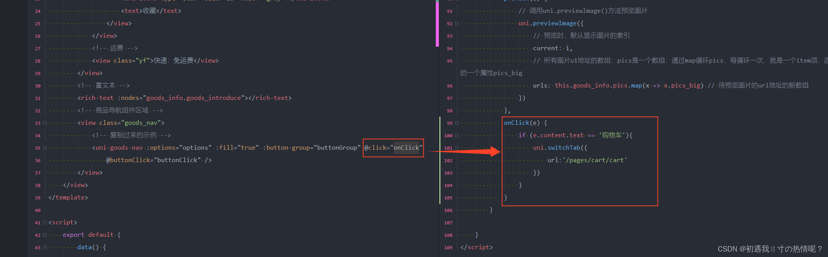Click goods_info.goods_introduce binding on line 31
Screen dimensions: 828x257
pos(193,98)
